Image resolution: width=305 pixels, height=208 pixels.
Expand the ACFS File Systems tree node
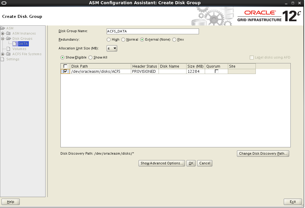click(x=2, y=54)
